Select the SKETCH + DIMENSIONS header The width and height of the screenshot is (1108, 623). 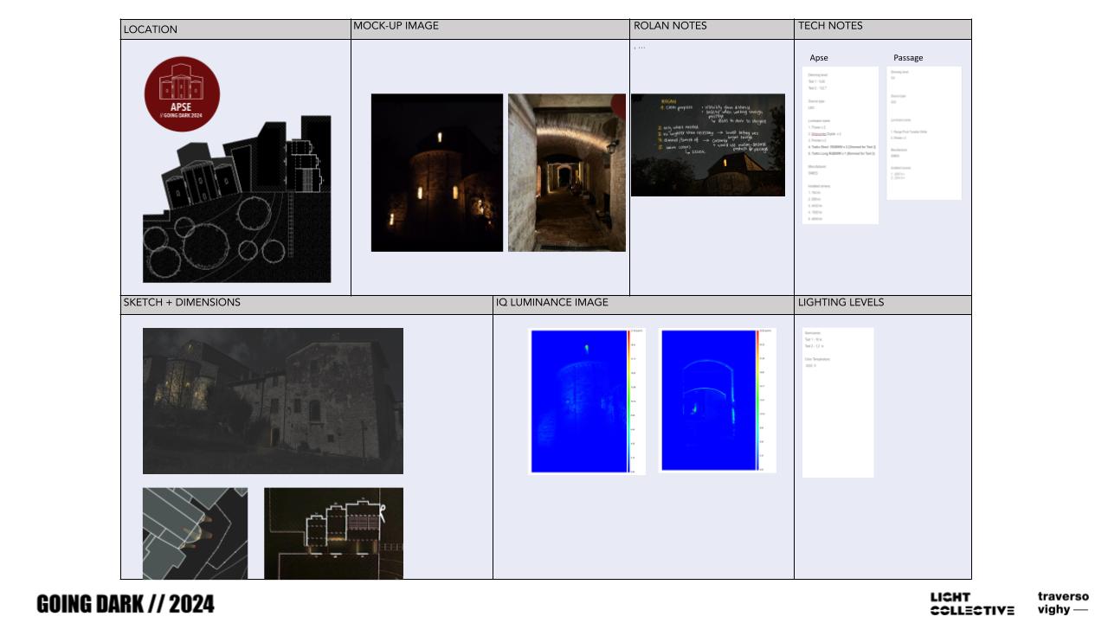306,305
